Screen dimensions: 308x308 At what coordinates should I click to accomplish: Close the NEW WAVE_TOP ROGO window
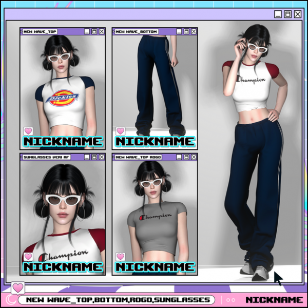click(x=194, y=157)
